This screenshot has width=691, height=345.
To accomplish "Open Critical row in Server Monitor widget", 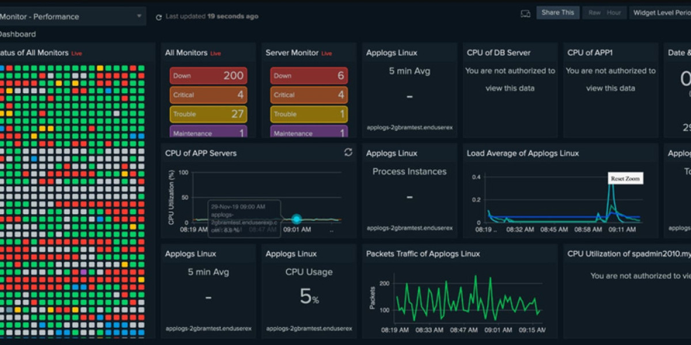I will pyautogui.click(x=309, y=95).
